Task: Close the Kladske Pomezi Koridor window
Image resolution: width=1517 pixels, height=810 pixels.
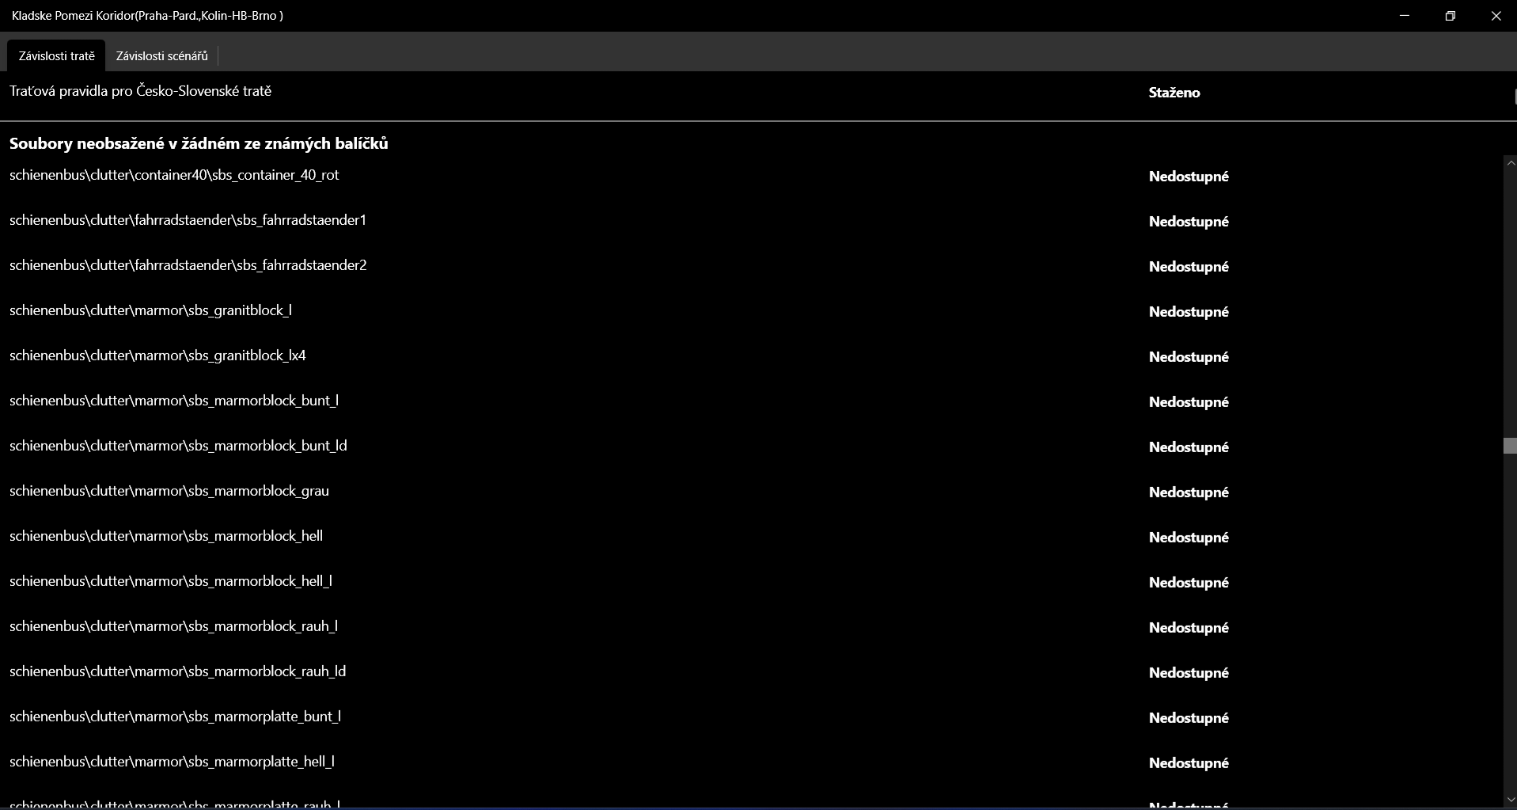Action: pos(1496,16)
